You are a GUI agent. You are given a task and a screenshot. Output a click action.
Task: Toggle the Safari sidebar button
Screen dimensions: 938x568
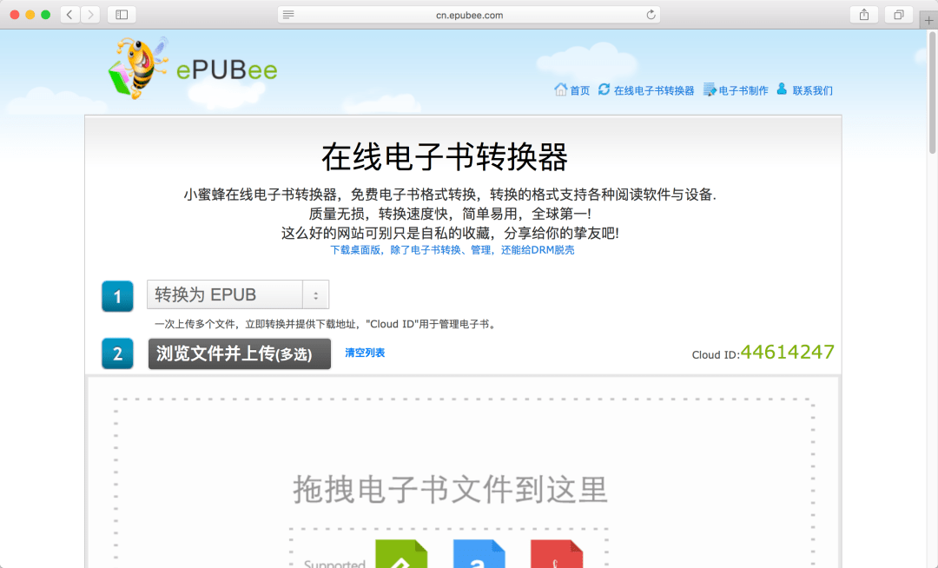click(x=122, y=15)
